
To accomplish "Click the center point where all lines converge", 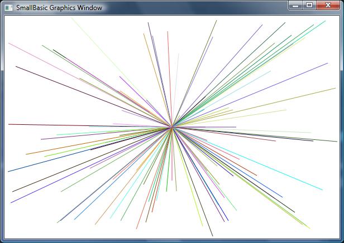I will pos(172,128).
